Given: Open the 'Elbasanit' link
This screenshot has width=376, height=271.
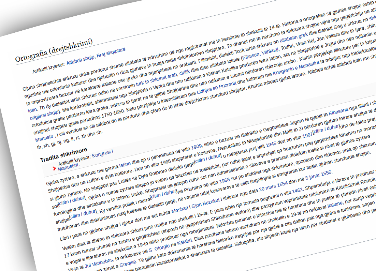Looking at the screenshot, I should 338,112.
